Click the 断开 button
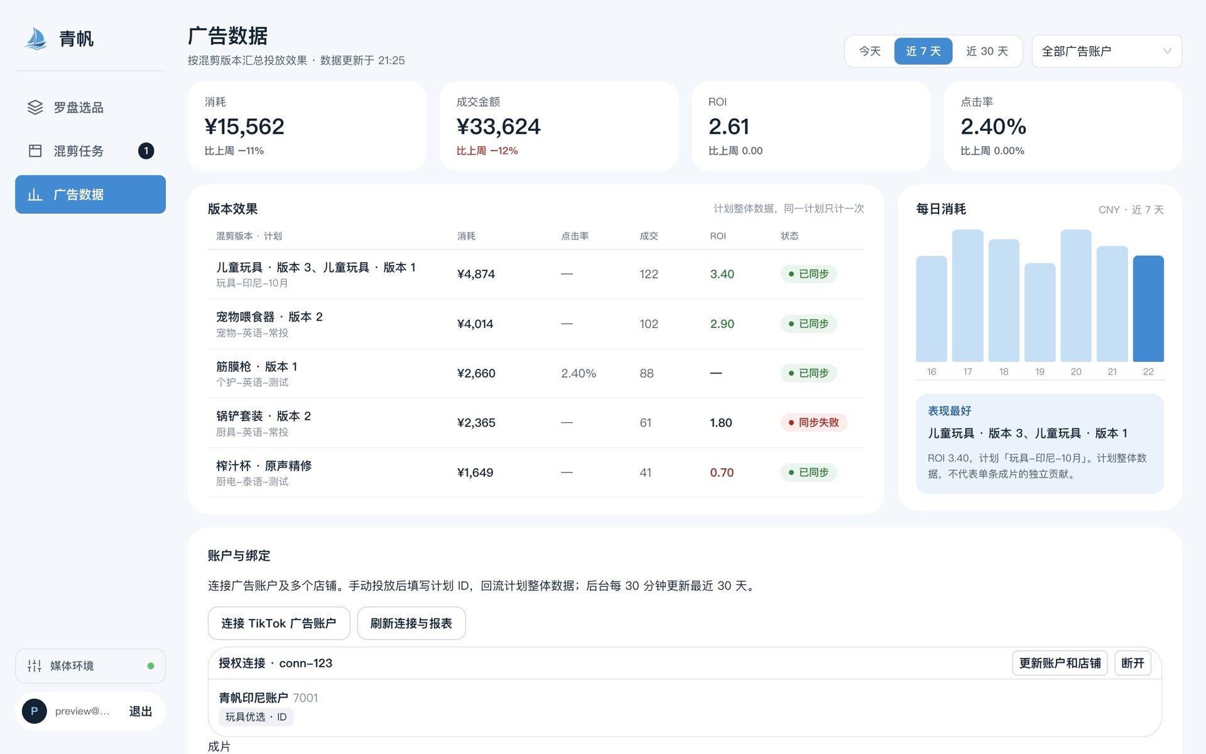Viewport: 1206px width, 754px height. (x=1133, y=663)
